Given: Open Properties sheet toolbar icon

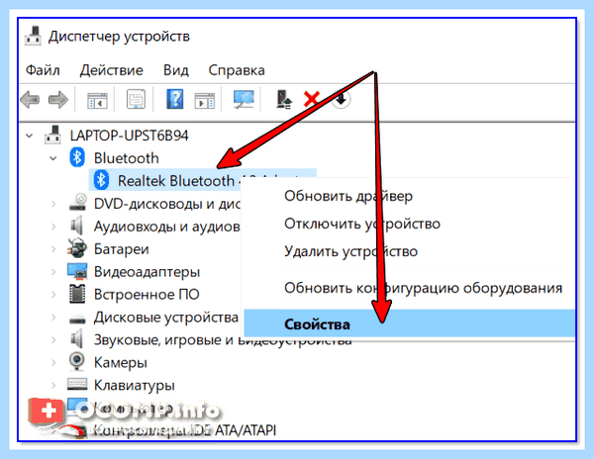Looking at the screenshot, I should (136, 100).
